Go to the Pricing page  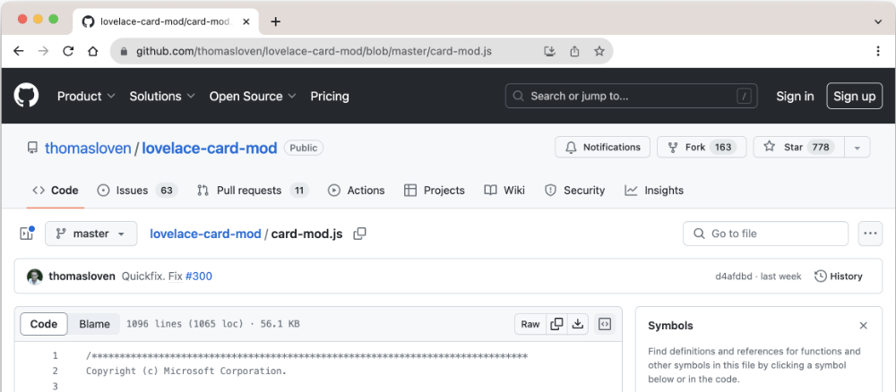tap(330, 97)
